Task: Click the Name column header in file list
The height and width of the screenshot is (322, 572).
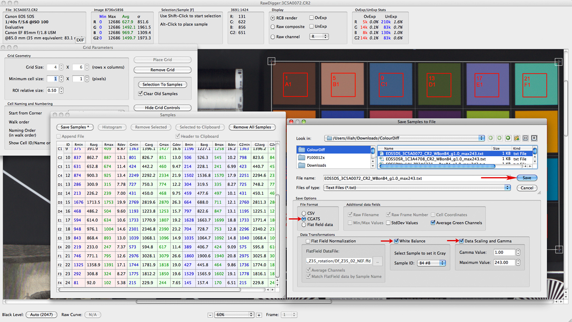Action: coord(389,148)
